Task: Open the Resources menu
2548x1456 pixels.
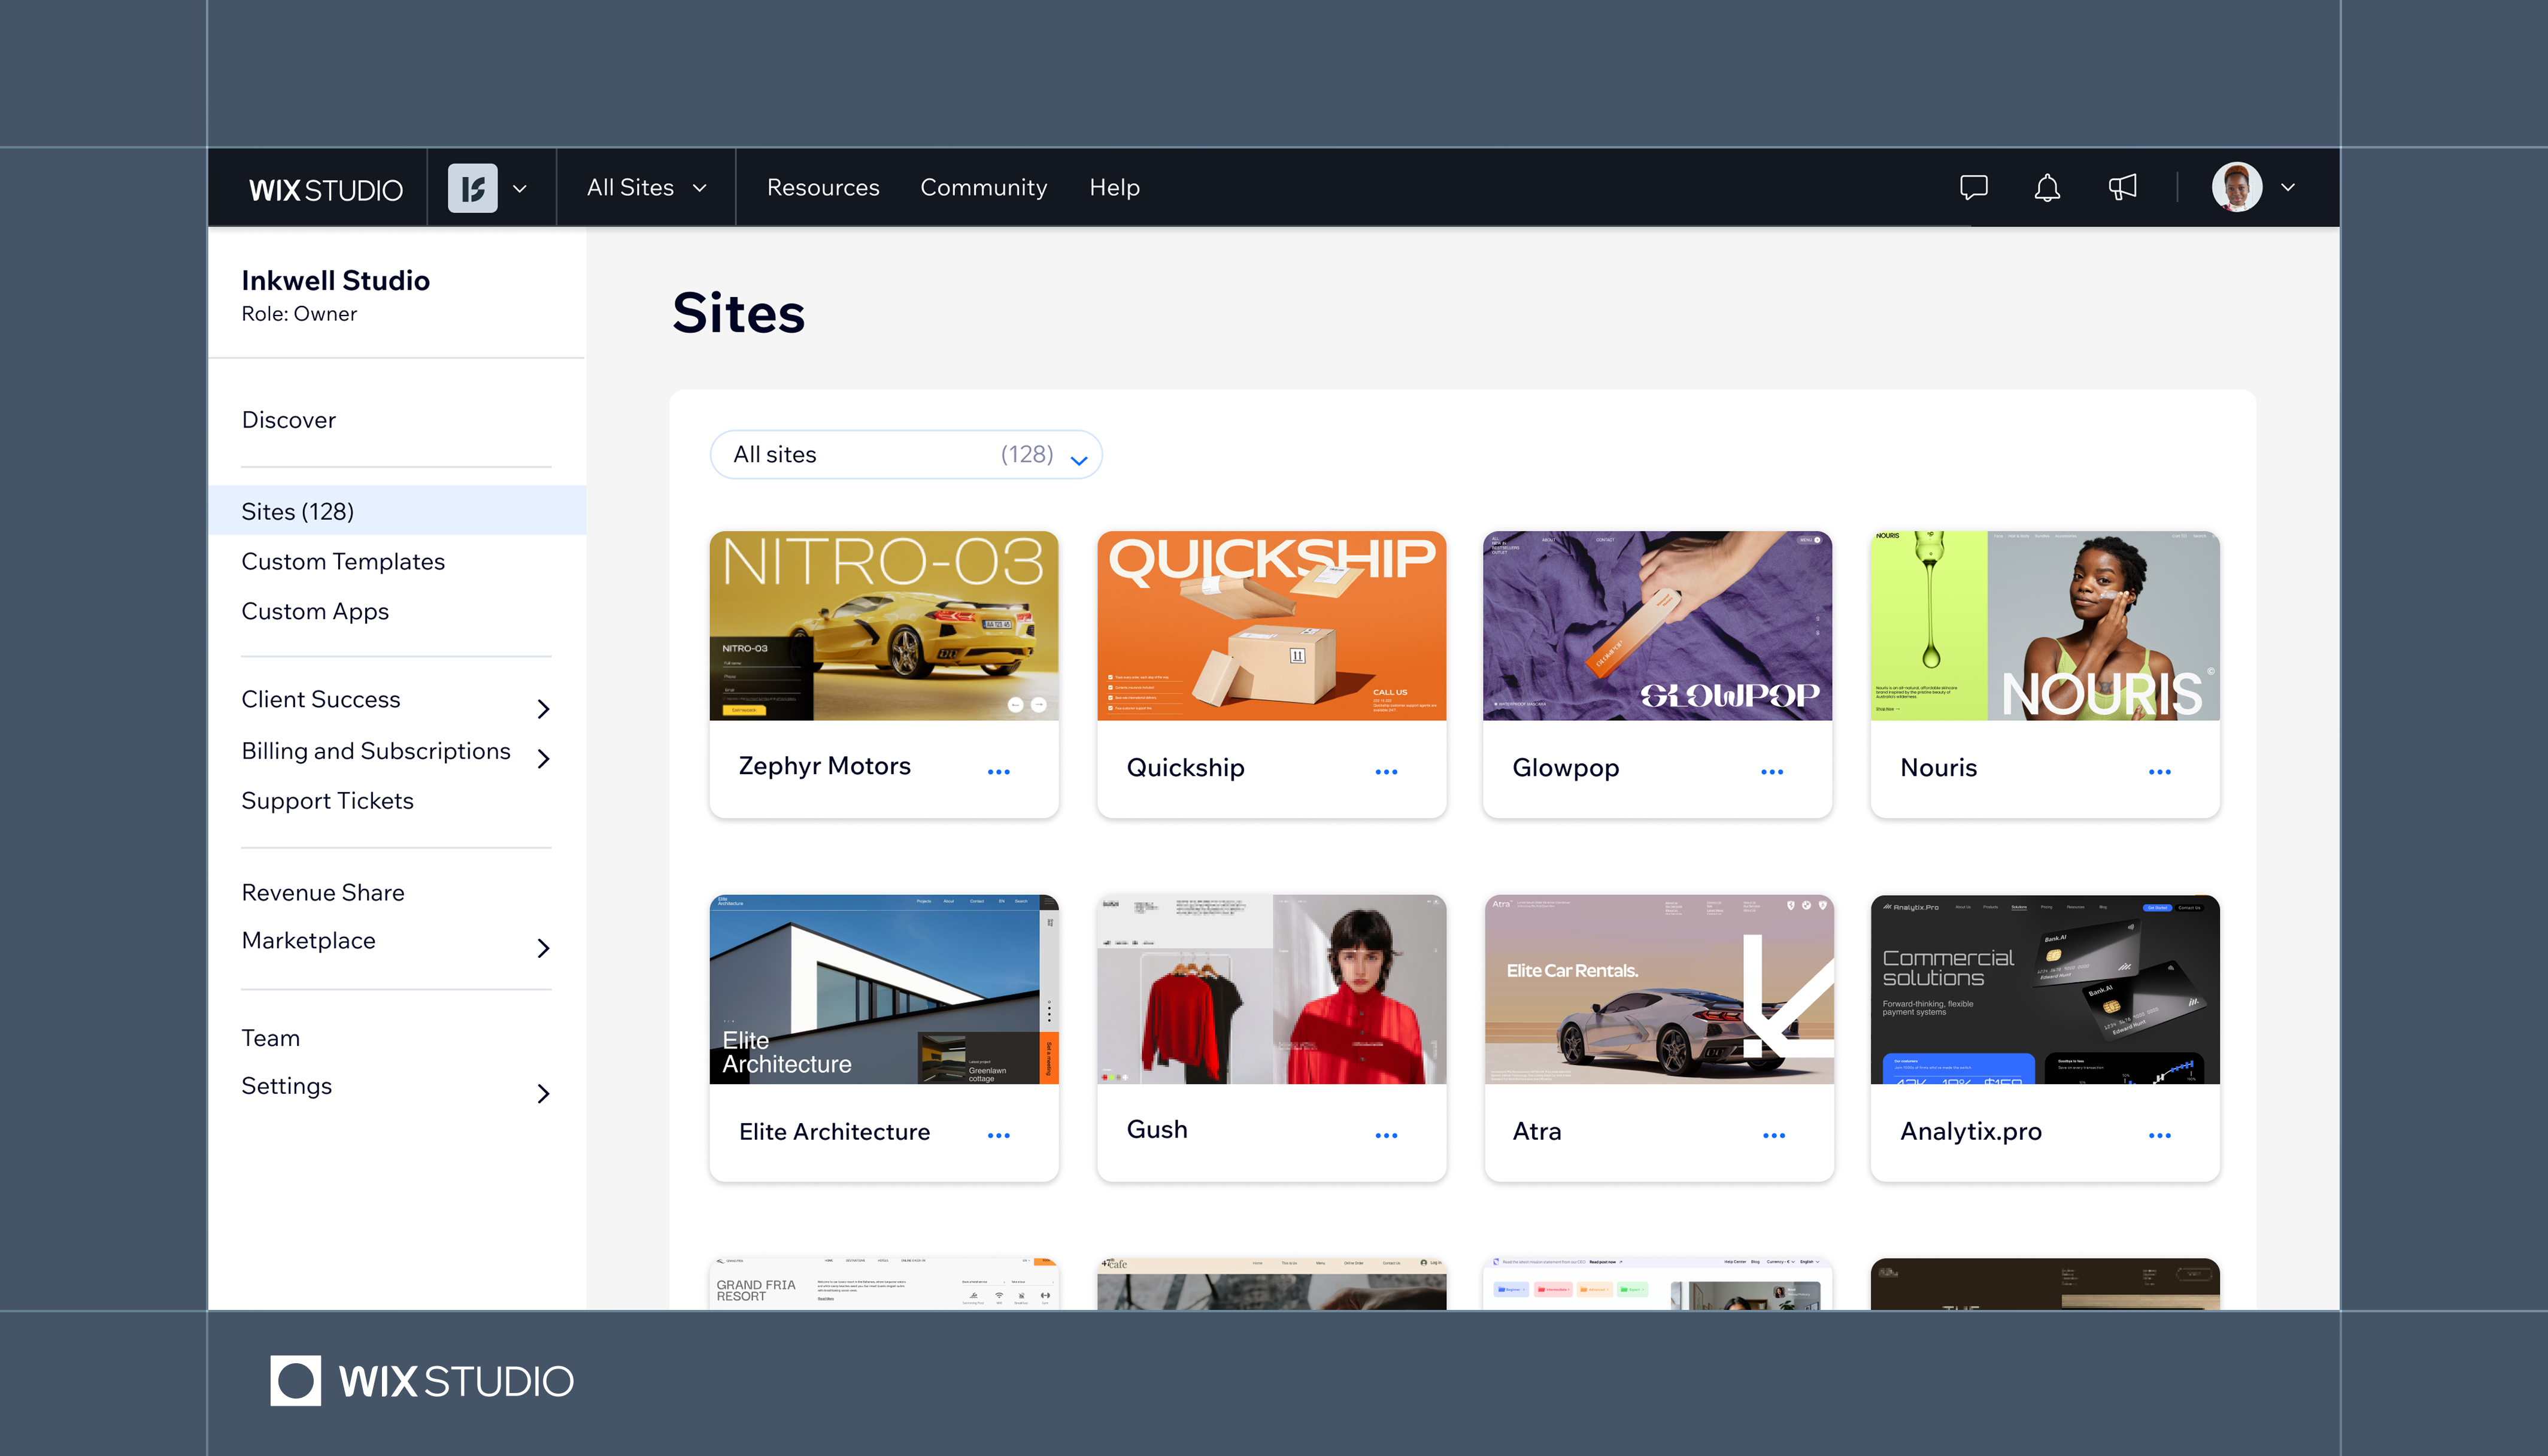Action: (822, 188)
